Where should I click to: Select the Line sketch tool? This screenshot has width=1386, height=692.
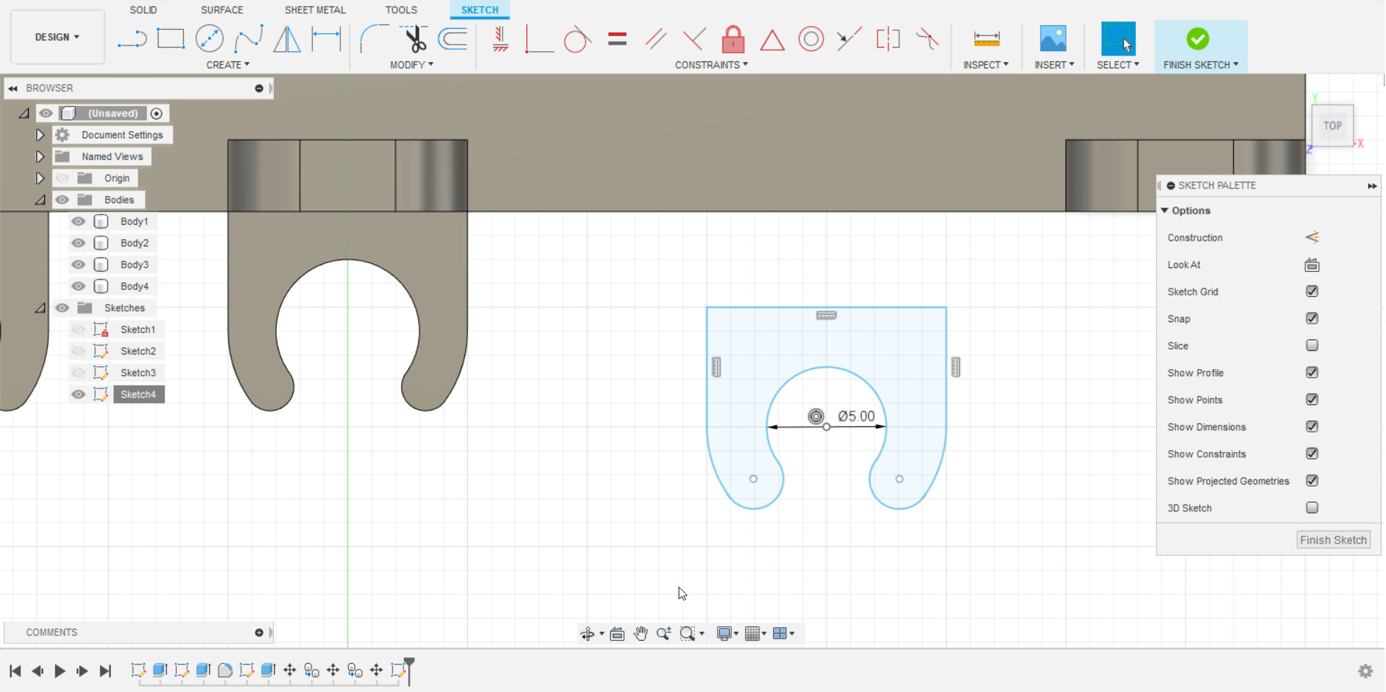132,39
